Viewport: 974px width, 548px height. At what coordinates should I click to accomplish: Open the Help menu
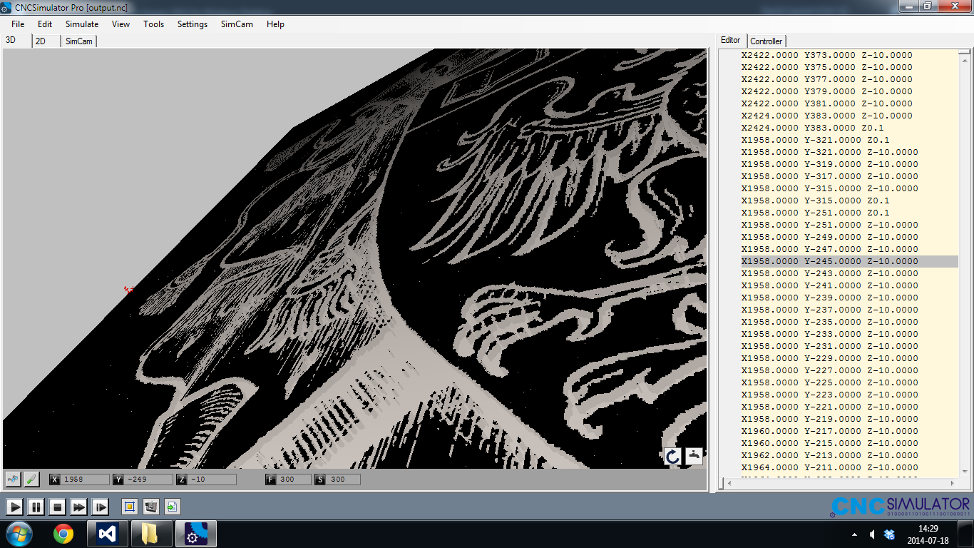(275, 24)
